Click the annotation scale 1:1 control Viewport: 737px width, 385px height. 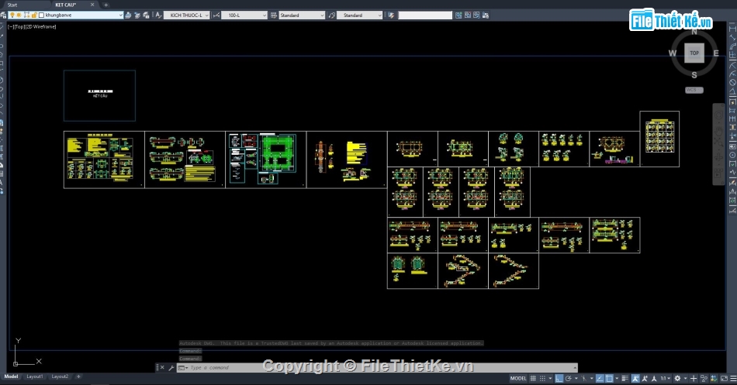click(x=665, y=379)
